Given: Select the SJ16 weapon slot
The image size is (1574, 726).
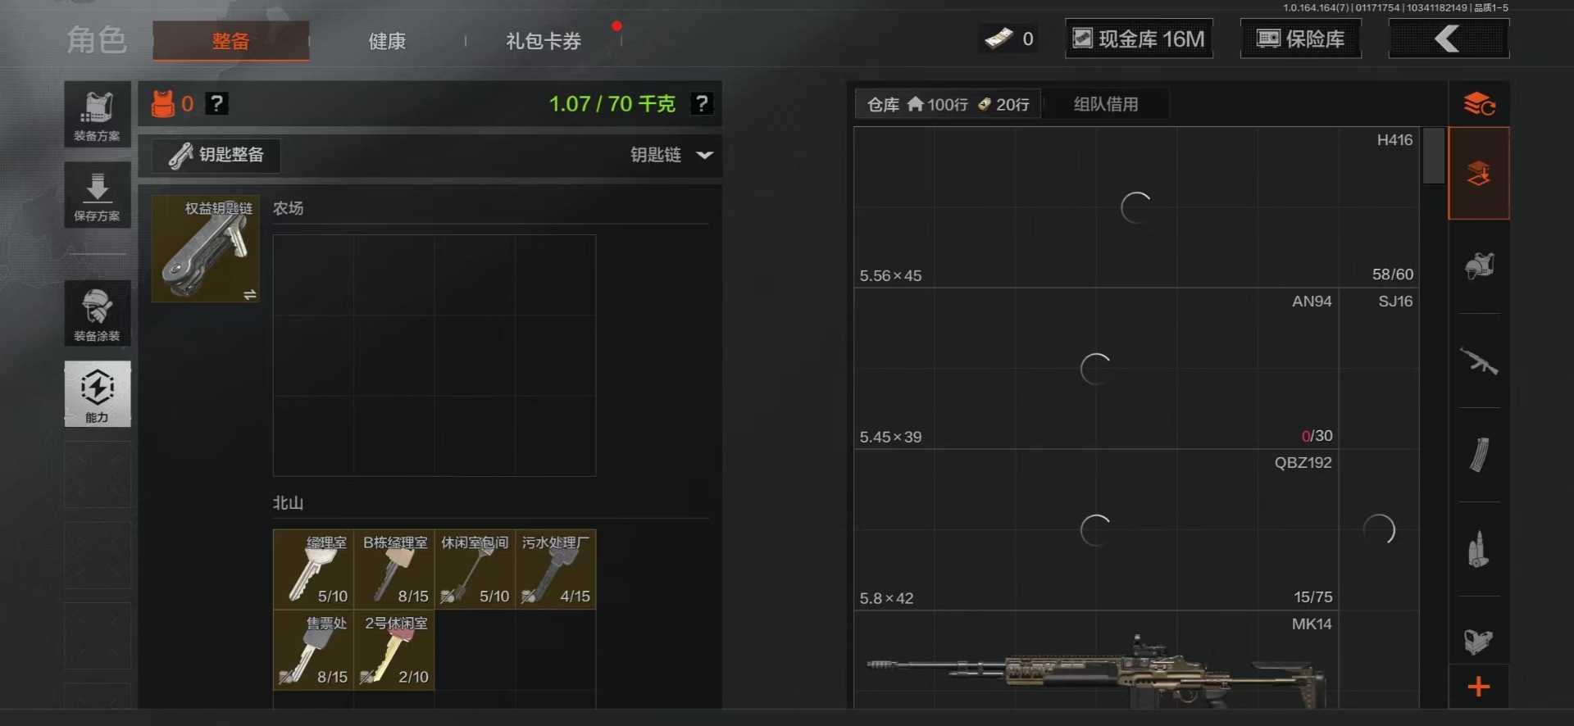Looking at the screenshot, I should tap(1379, 369).
